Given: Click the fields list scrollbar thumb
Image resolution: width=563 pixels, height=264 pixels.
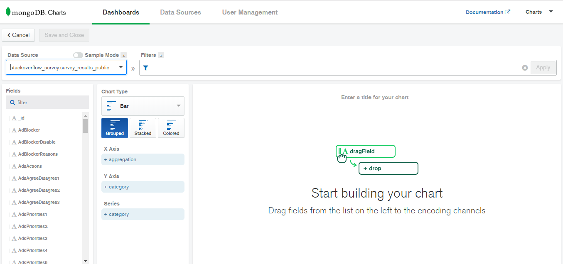Looking at the screenshot, I should tap(85, 126).
